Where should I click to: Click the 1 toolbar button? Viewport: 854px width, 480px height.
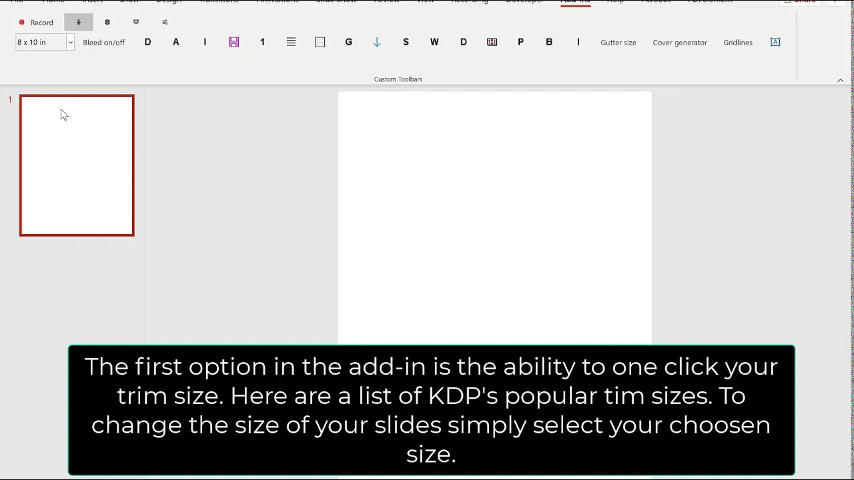pos(262,42)
